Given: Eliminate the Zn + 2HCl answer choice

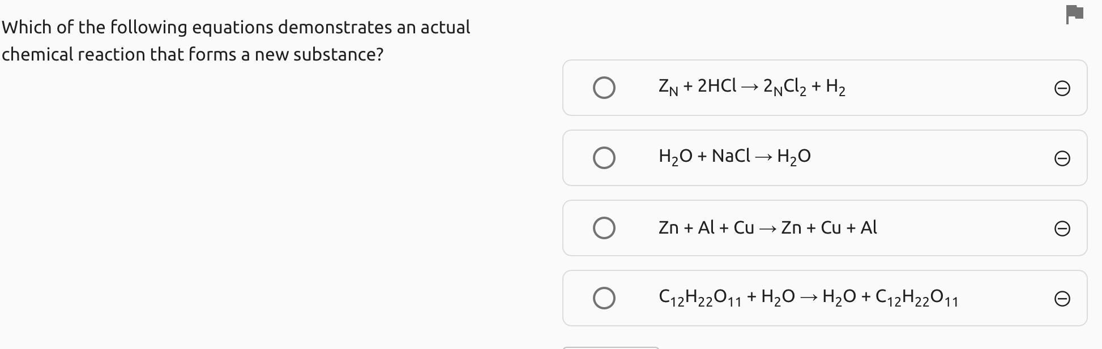Looking at the screenshot, I should tap(1062, 88).
